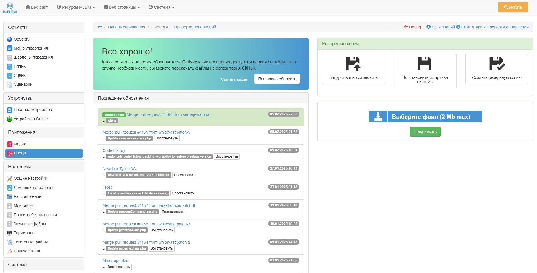Click the Сцены sidebar icon
The image size is (537, 273).
coord(10,76)
